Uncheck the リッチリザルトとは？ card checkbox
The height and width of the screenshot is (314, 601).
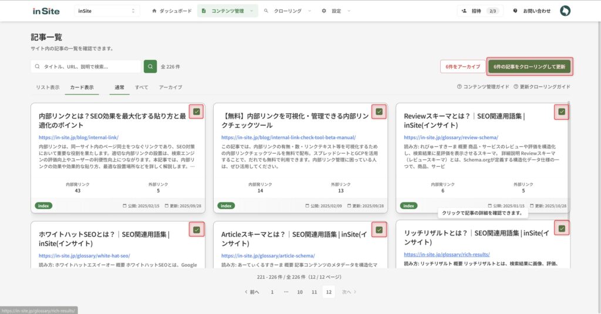click(562, 228)
